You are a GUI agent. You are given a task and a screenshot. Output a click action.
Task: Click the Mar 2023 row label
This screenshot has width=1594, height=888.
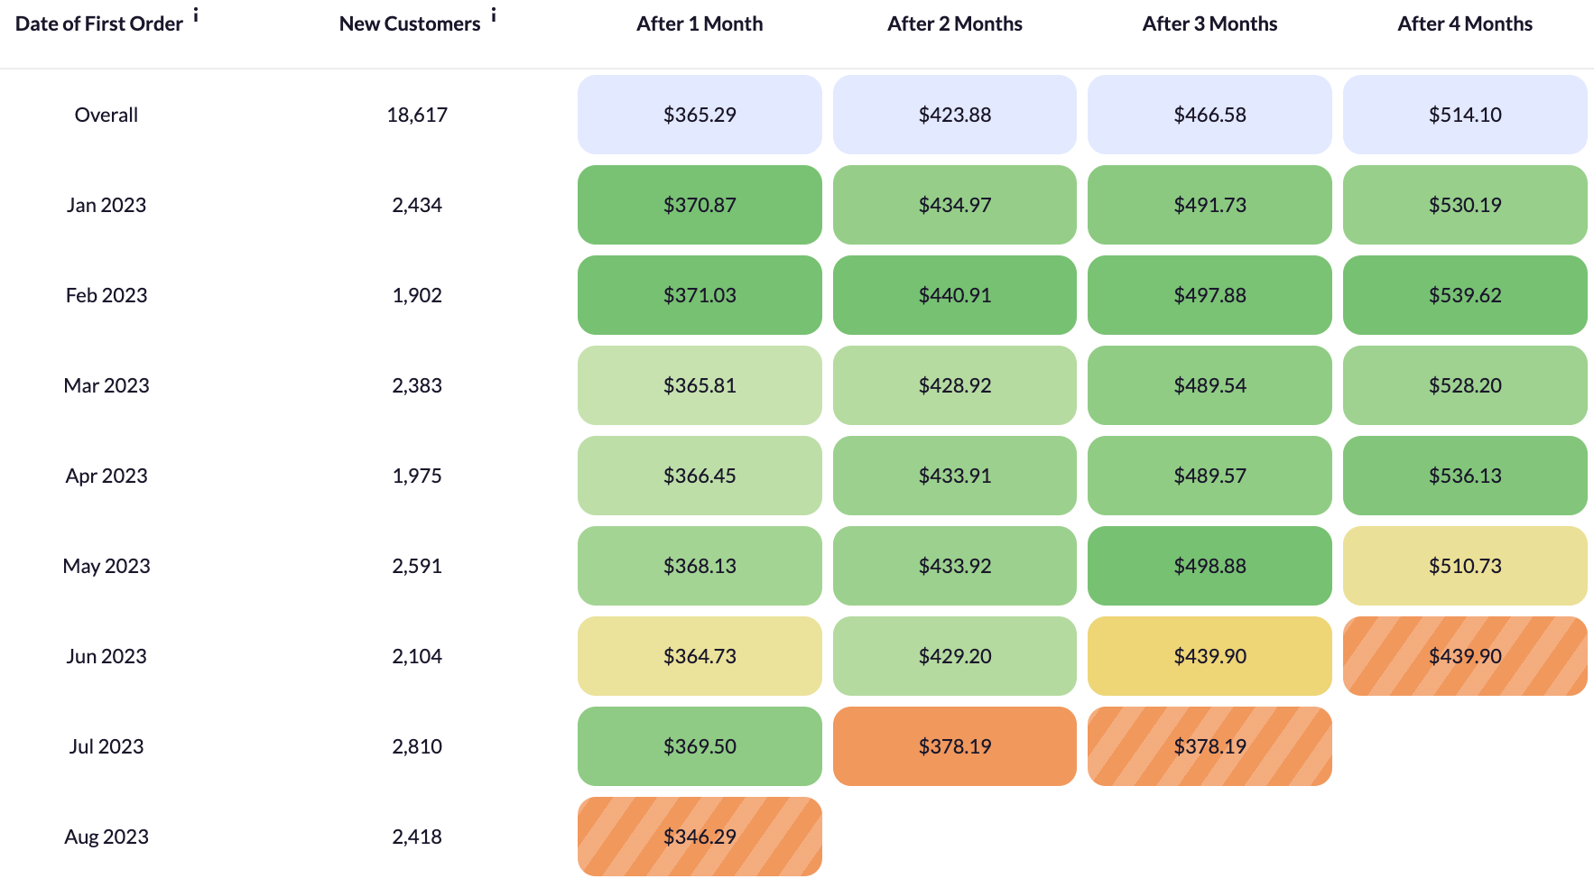[107, 385]
